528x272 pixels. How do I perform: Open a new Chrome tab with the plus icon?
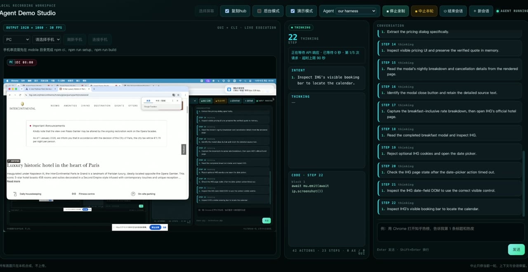coord(94,89)
